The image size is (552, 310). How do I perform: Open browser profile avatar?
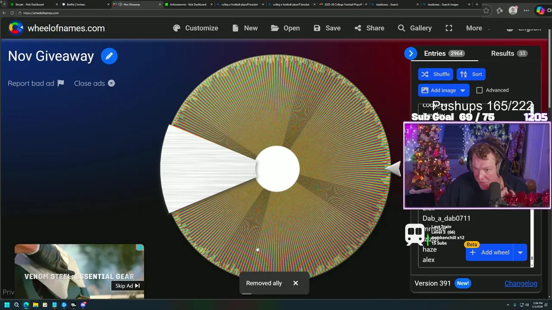tap(513, 10)
